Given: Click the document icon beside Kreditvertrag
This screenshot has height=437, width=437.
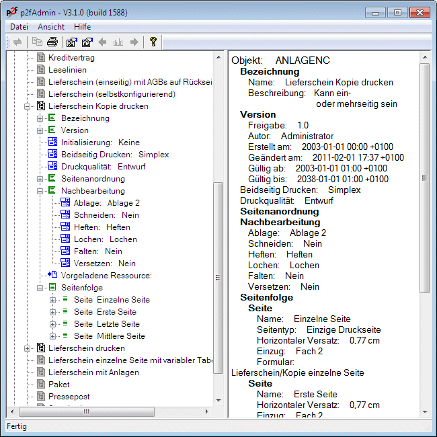Looking at the screenshot, I should click(40, 58).
